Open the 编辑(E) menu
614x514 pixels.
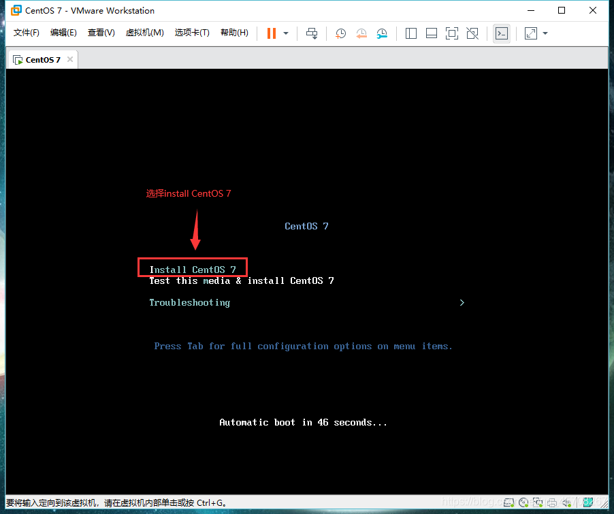click(63, 33)
